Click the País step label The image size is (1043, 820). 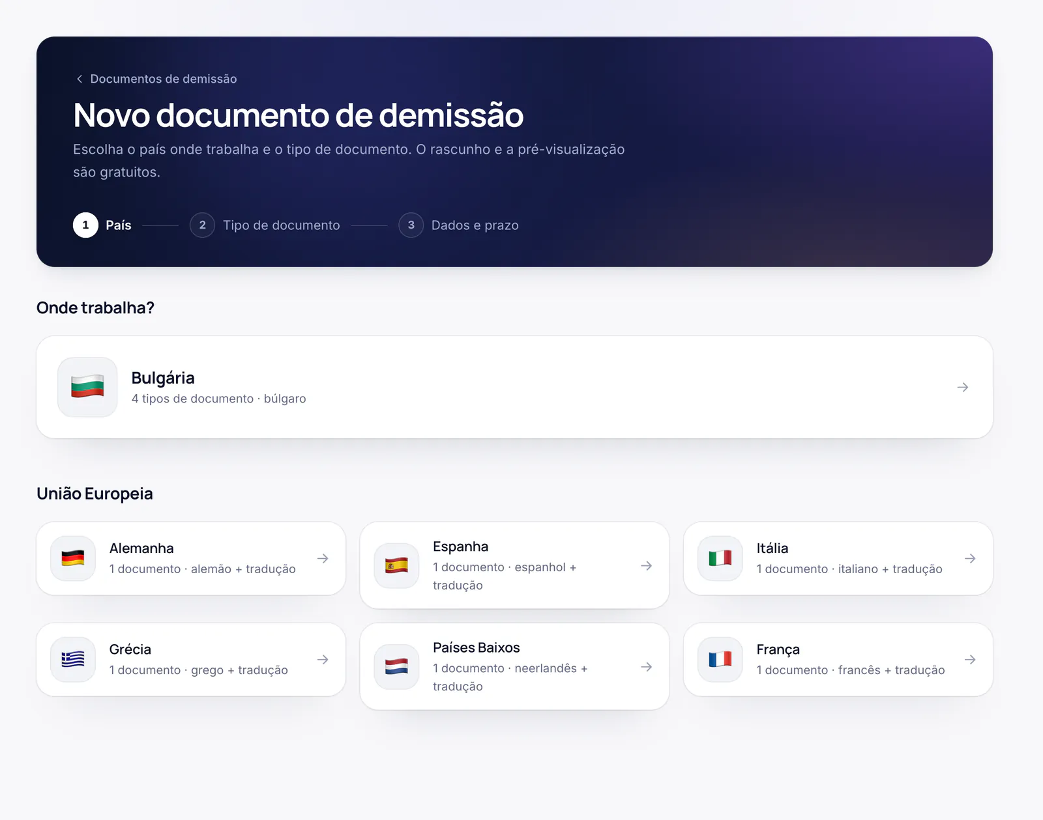119,225
